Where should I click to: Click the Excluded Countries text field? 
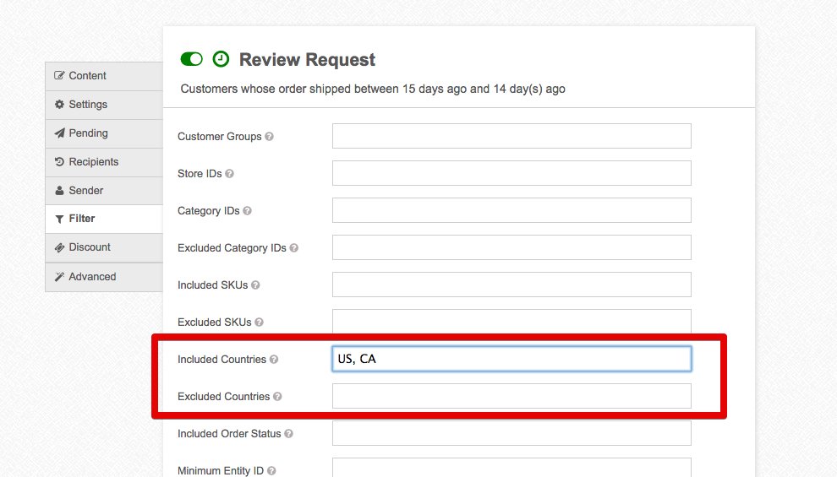click(511, 396)
